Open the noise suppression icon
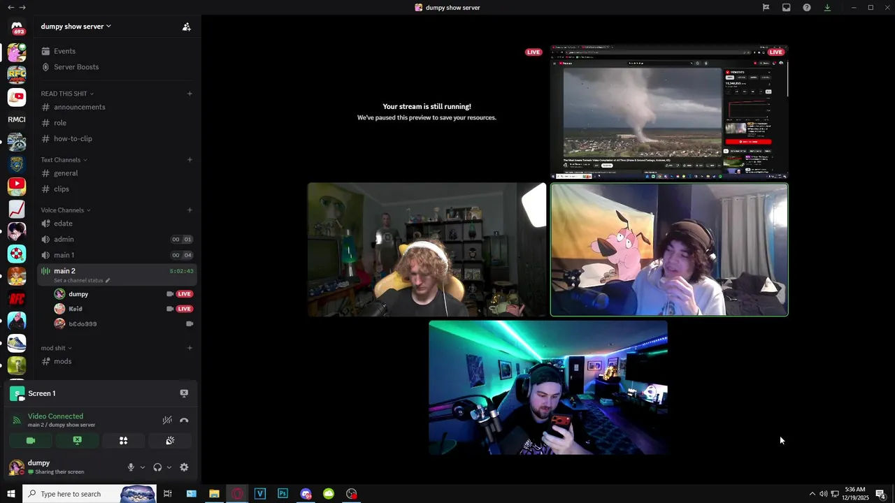Image resolution: width=895 pixels, height=503 pixels. tap(167, 420)
